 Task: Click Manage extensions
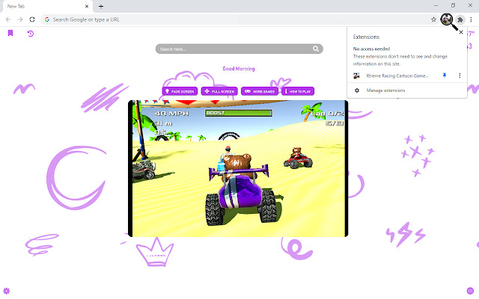point(385,90)
